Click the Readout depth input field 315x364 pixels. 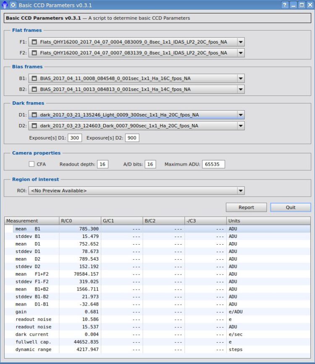[x=102, y=164]
